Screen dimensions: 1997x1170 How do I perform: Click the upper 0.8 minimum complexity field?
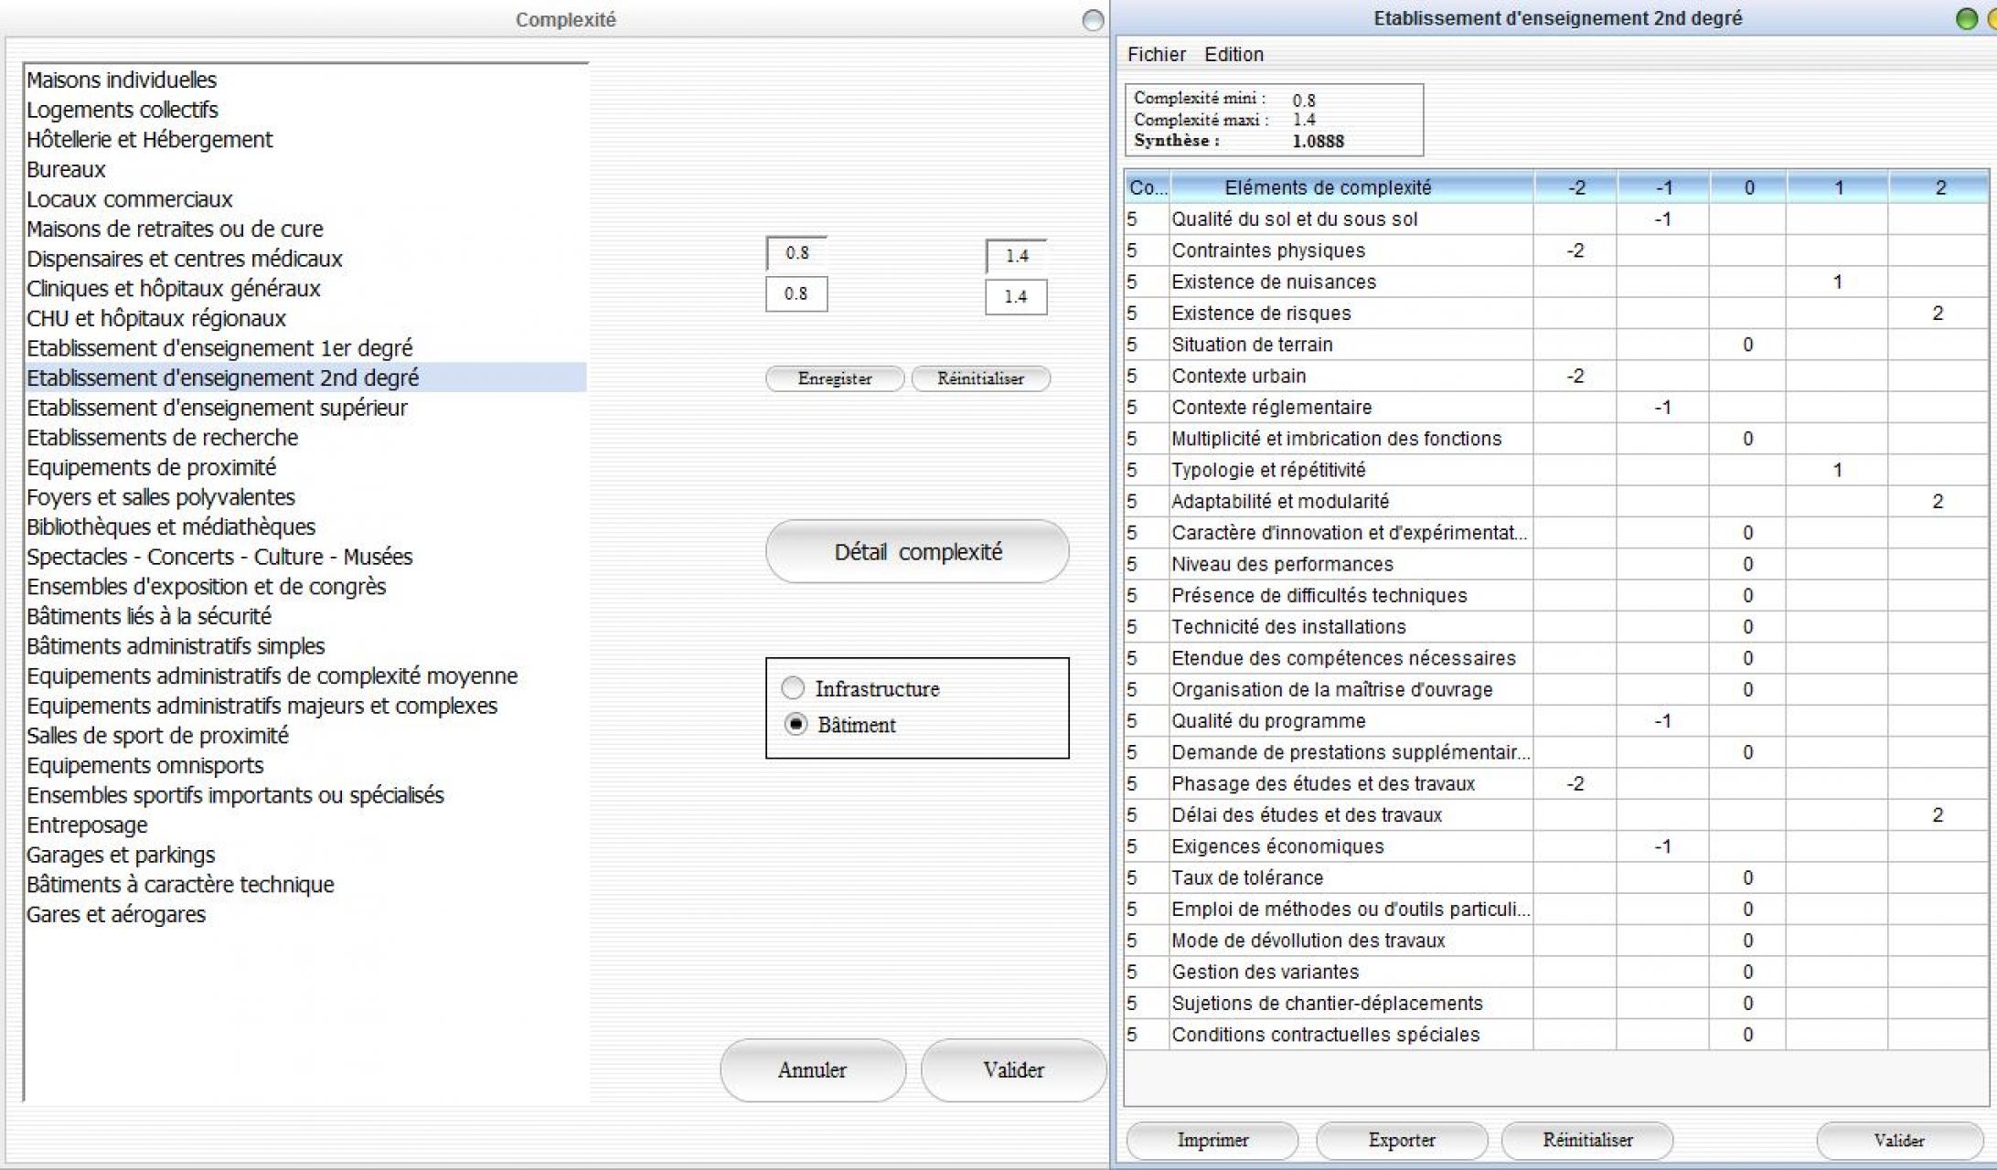tap(796, 253)
